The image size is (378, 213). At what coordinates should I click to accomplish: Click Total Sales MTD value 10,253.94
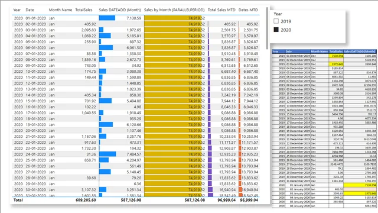(x=227, y=137)
